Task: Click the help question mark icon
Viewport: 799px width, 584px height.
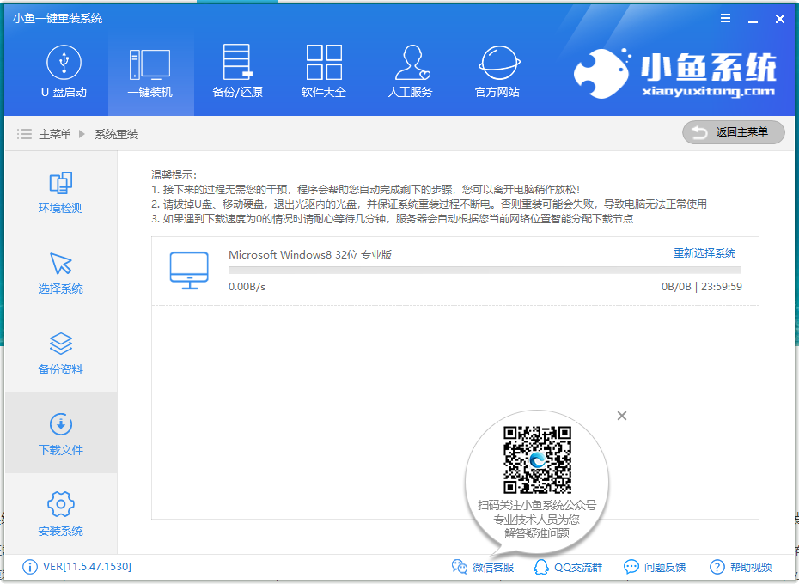Action: click(x=717, y=567)
